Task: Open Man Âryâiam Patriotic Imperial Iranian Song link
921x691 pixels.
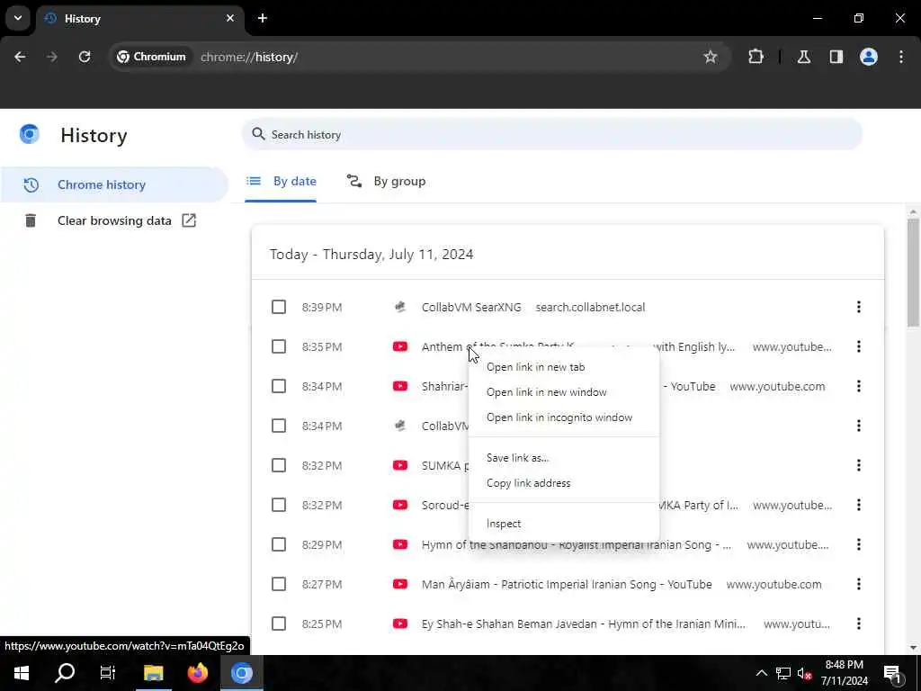Action: click(x=567, y=584)
